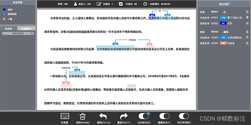
Task: Toggle the 知识库预标 switch
Action: click(x=184, y=116)
